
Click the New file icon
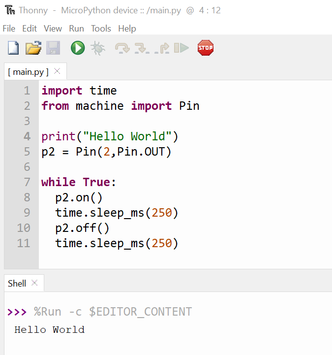[x=14, y=48]
